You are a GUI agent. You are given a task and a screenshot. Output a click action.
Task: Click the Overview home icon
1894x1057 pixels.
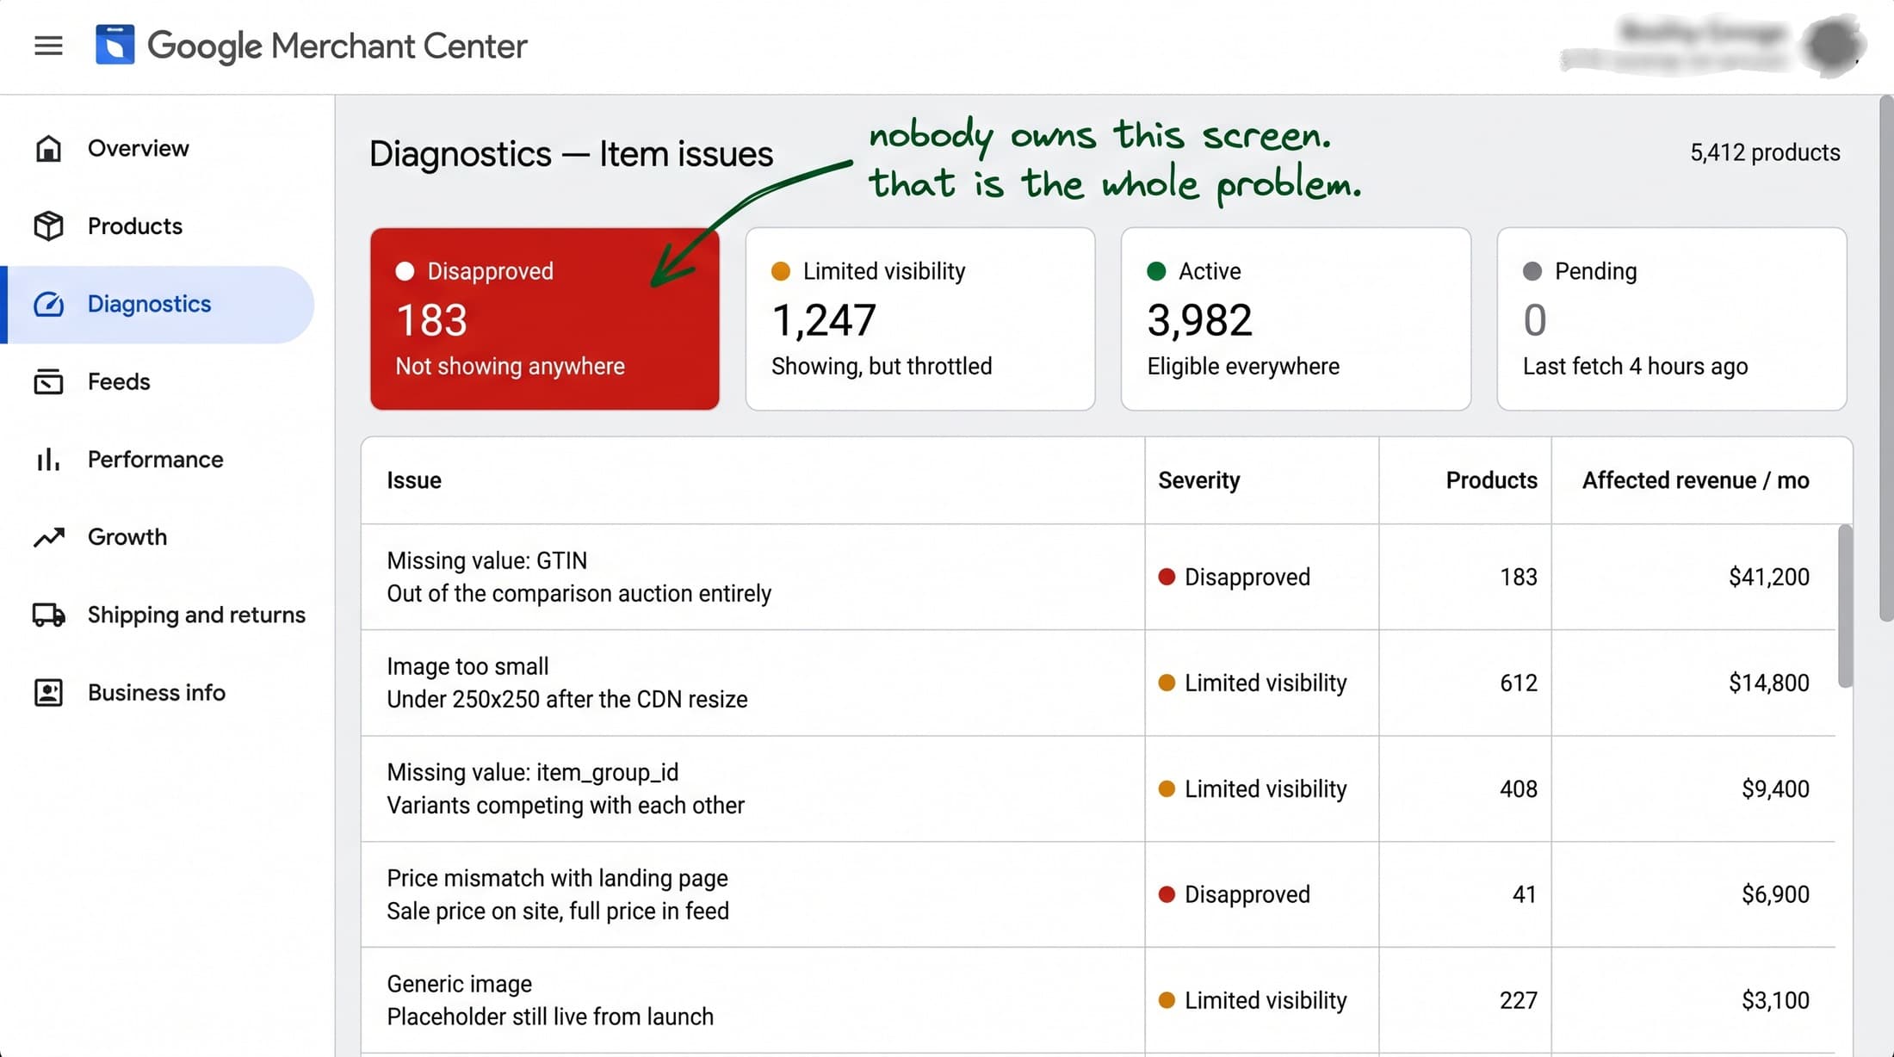pos(48,148)
